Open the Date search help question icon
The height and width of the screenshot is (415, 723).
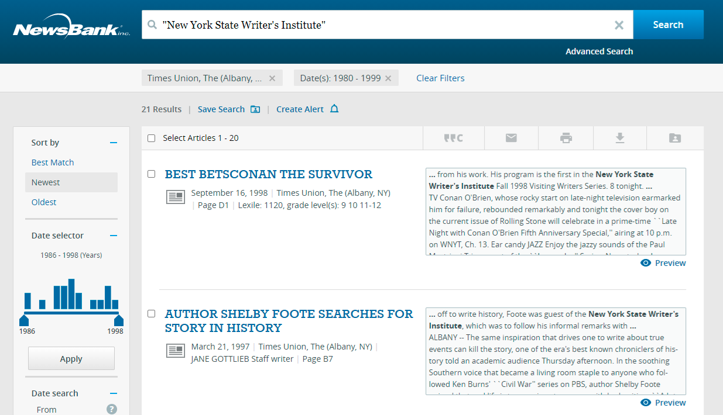coord(112,409)
